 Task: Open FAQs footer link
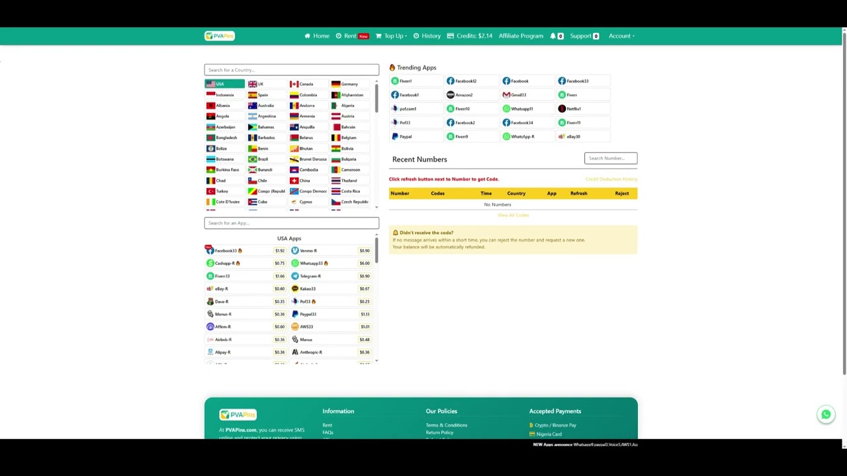coord(328,432)
